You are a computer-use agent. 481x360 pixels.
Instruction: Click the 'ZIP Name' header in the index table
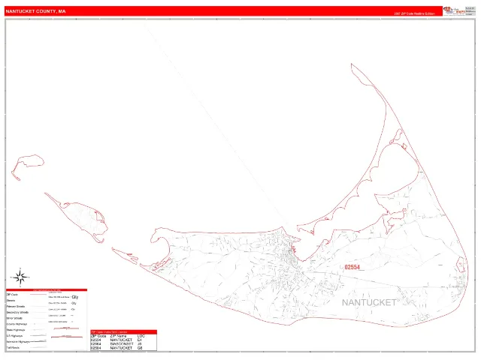[x=119, y=336]
